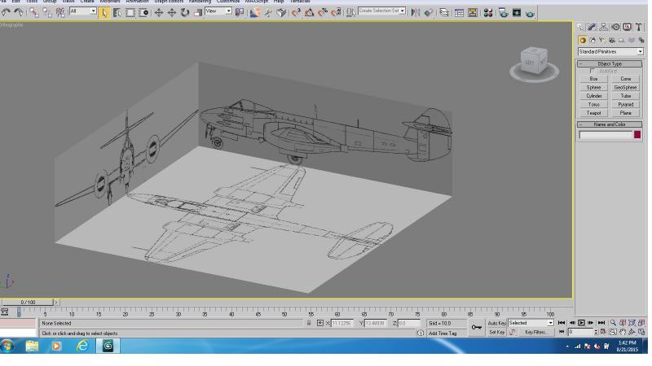This screenshot has height=366, width=652.
Task: Open the Material Editor icon
Action: tap(488, 13)
